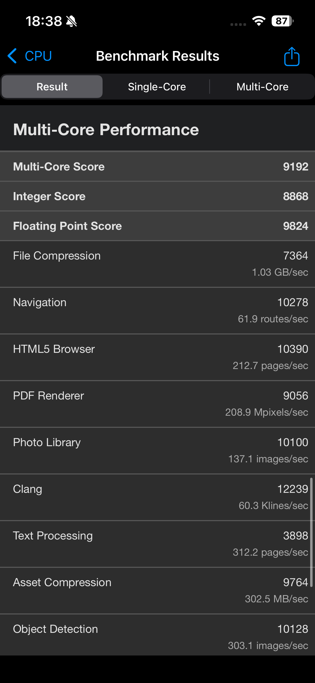
Task: Click the vertical scroll indicator
Action: point(311,532)
